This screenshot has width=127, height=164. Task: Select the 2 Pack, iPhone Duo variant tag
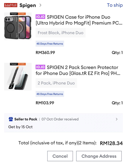pyautogui.click(x=56, y=83)
